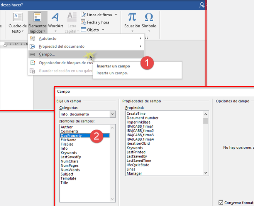Open Organizador de bloques de creación

(61, 63)
